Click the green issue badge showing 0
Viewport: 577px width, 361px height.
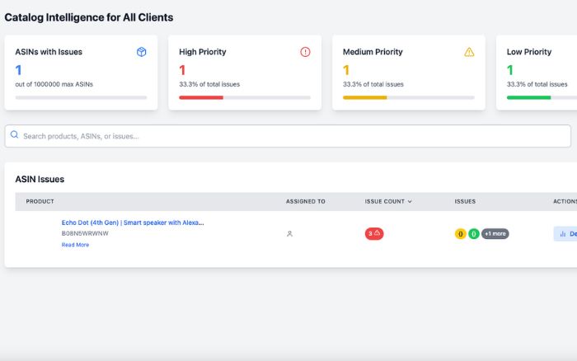tap(474, 234)
